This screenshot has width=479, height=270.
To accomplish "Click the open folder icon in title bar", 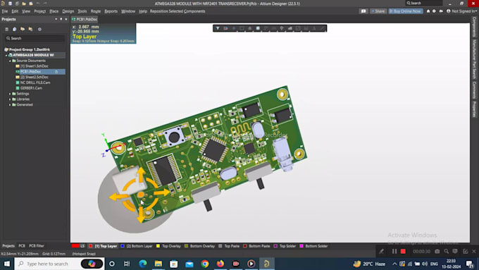I will pos(24,4).
